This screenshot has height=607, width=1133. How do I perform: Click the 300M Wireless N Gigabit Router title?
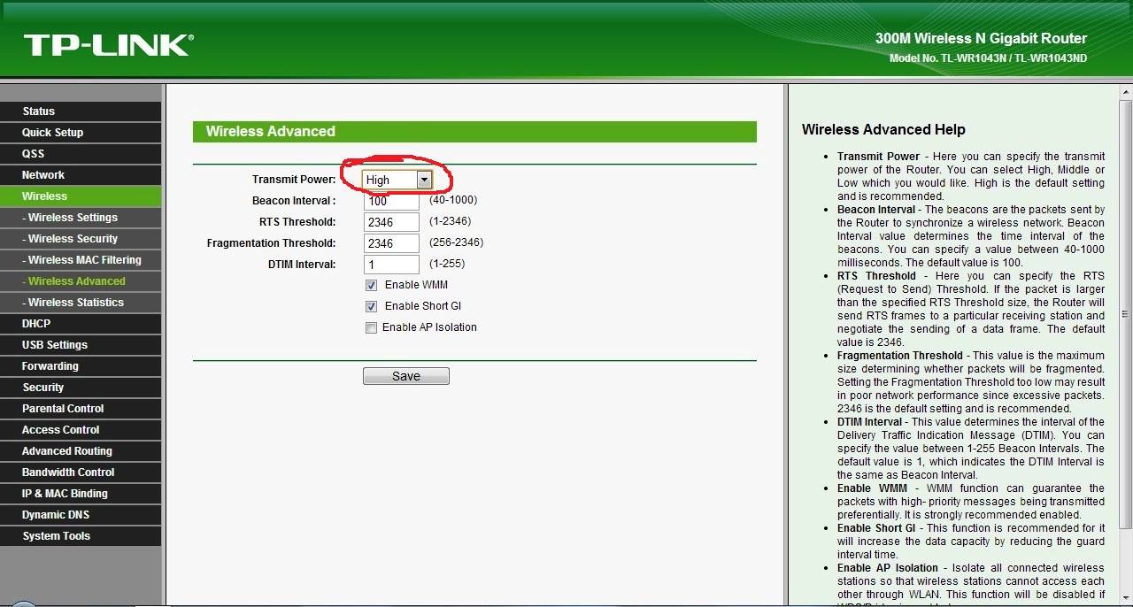pos(981,39)
